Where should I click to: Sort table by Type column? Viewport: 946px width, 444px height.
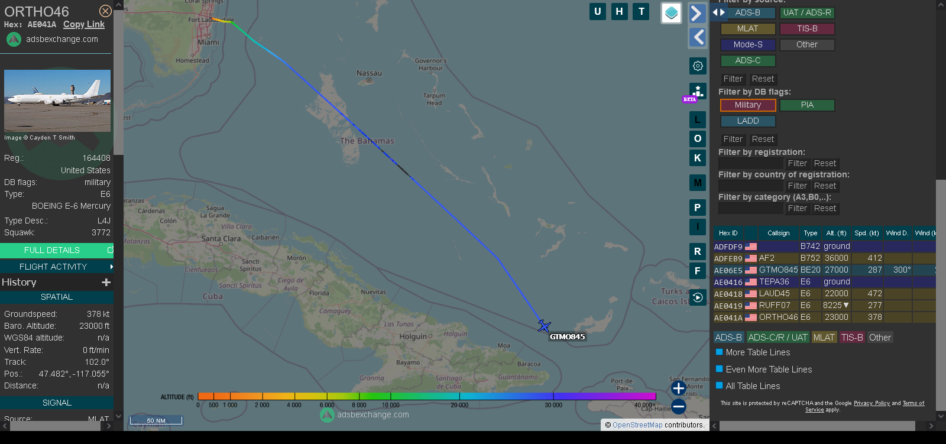click(810, 233)
